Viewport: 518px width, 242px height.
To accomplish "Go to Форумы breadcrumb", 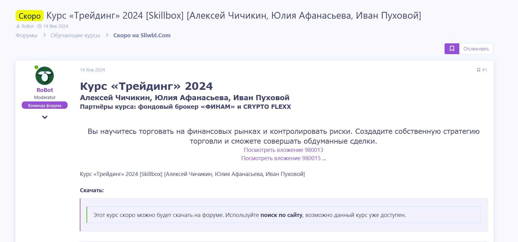I will [x=27, y=35].
